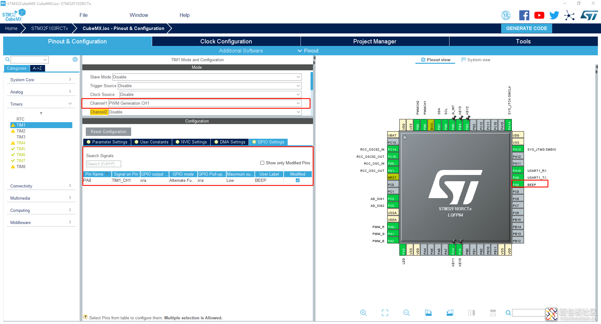The width and height of the screenshot is (601, 324).
Task: Switch to the Tools tab
Action: (523, 41)
